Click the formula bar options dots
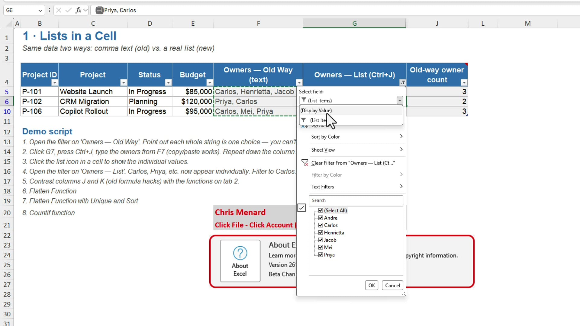This screenshot has height=326, width=580. [x=49, y=10]
